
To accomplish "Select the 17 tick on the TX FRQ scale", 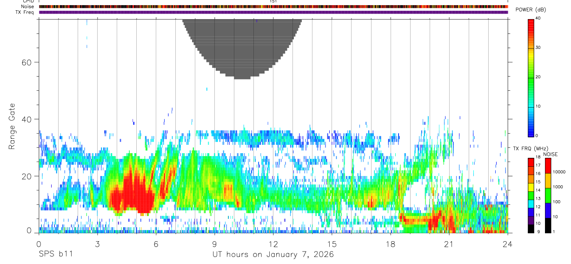I will pyautogui.click(x=538, y=165).
